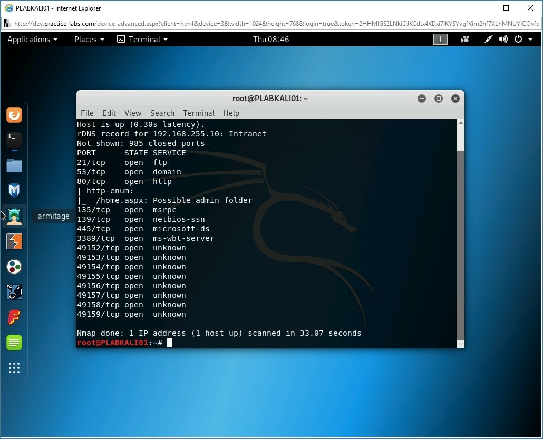Click the terminal vertical scrollbar
Viewport: 543px width, 439px height.
click(460, 237)
